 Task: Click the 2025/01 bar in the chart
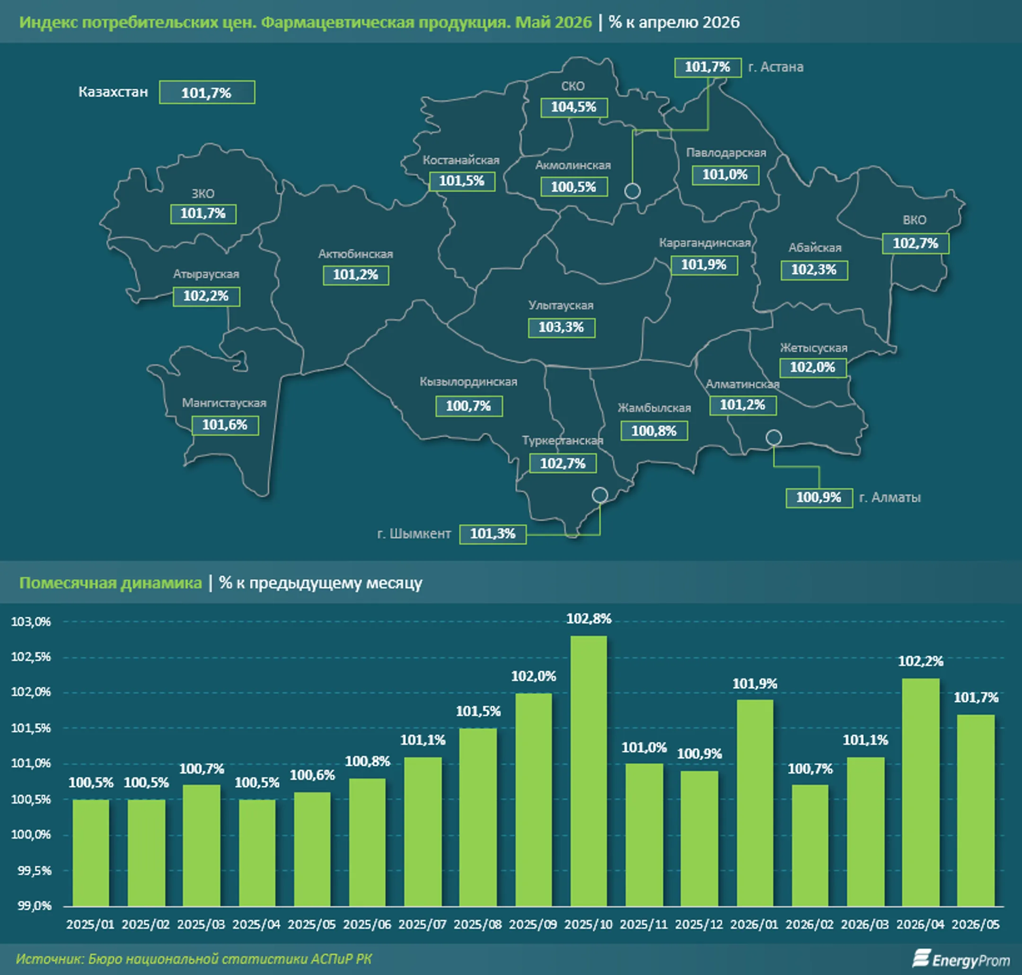[91, 852]
